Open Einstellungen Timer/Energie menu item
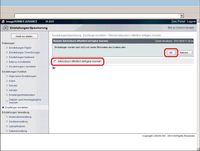This screenshot has width=200, height=151. click(x=24, y=52)
